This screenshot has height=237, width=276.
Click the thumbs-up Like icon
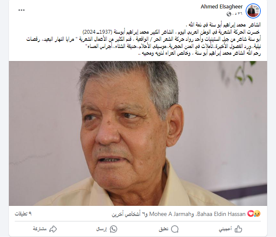(x=238, y=229)
